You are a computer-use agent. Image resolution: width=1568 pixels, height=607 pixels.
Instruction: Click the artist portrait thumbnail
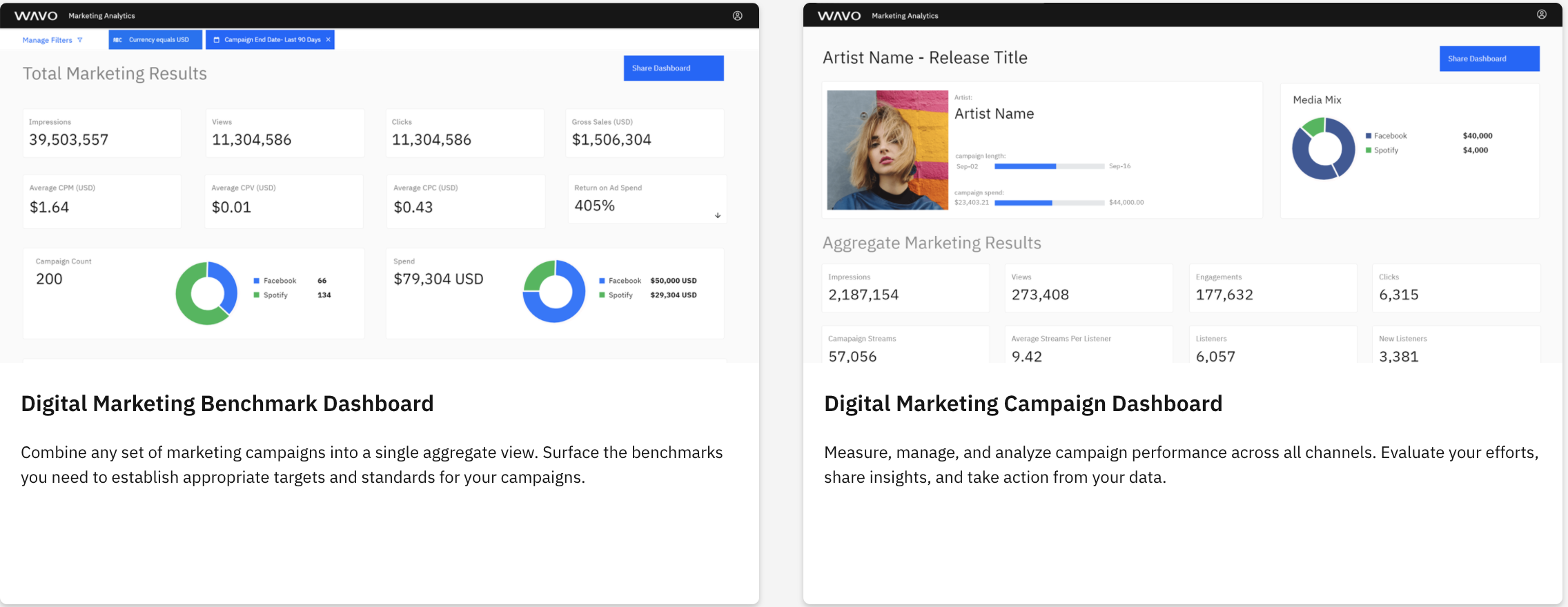[888, 150]
